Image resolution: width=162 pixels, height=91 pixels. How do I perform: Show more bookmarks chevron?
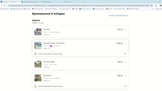(153, 9)
